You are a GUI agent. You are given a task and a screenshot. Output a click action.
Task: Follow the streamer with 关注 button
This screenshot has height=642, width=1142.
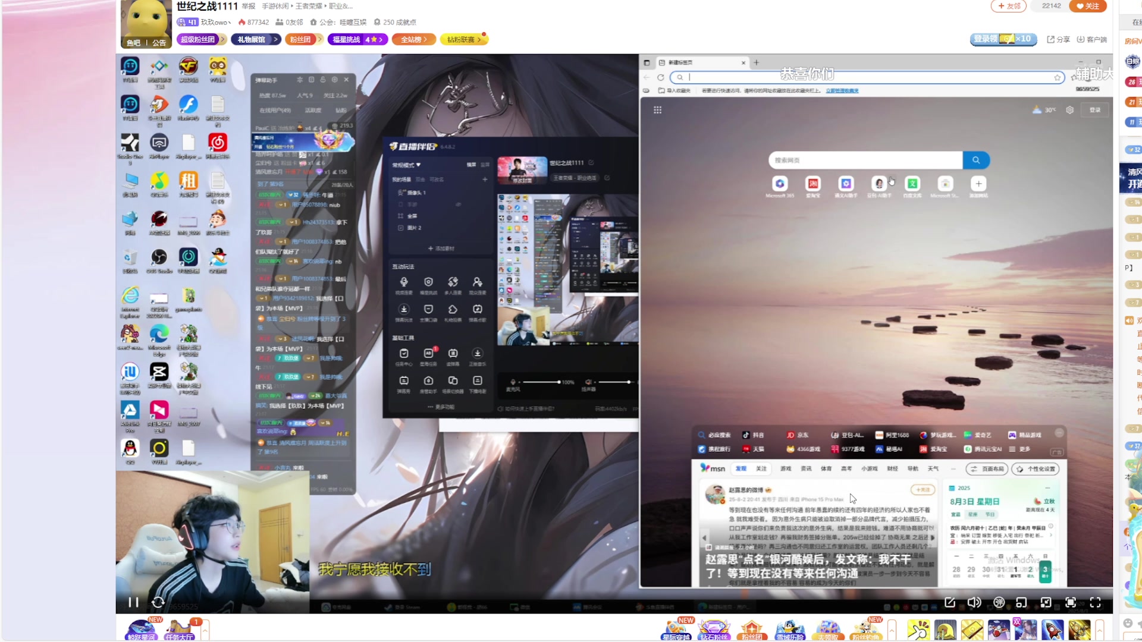(1087, 6)
